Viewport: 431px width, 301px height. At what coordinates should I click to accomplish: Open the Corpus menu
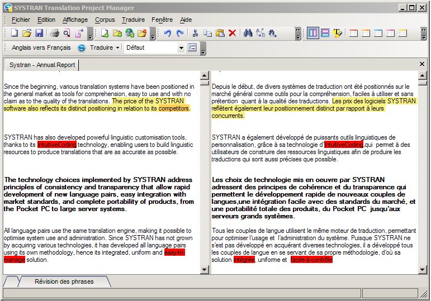tap(105, 20)
